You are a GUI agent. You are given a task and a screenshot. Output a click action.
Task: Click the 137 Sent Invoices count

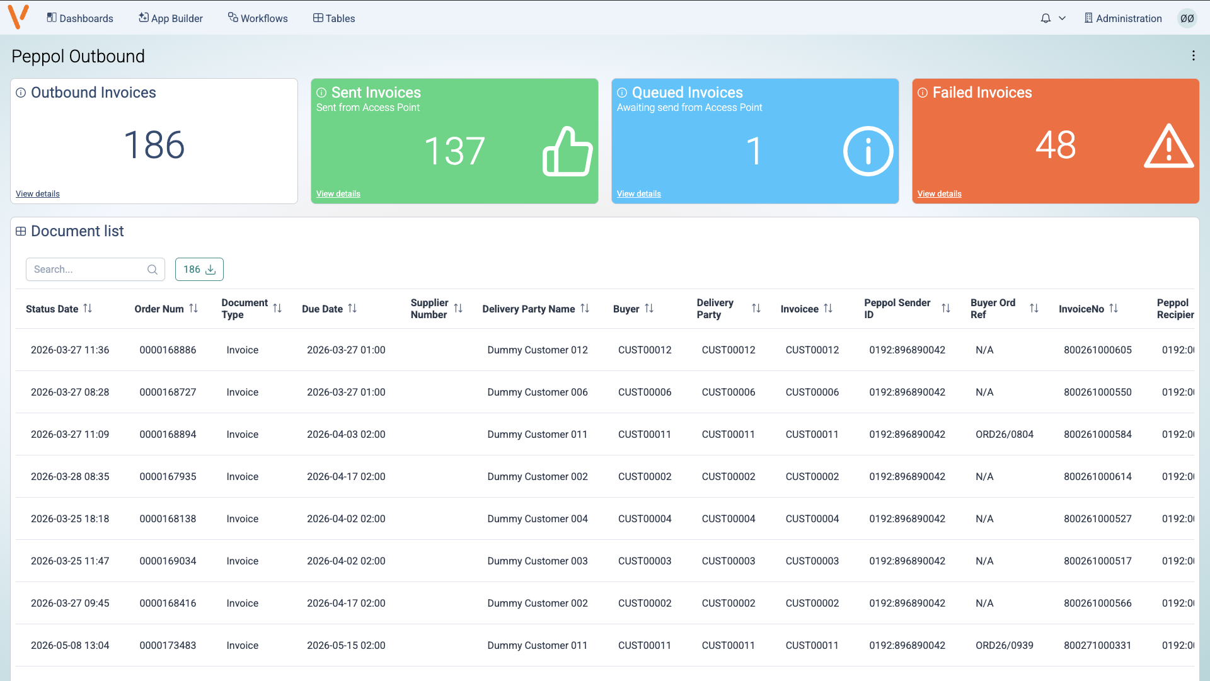(x=454, y=151)
